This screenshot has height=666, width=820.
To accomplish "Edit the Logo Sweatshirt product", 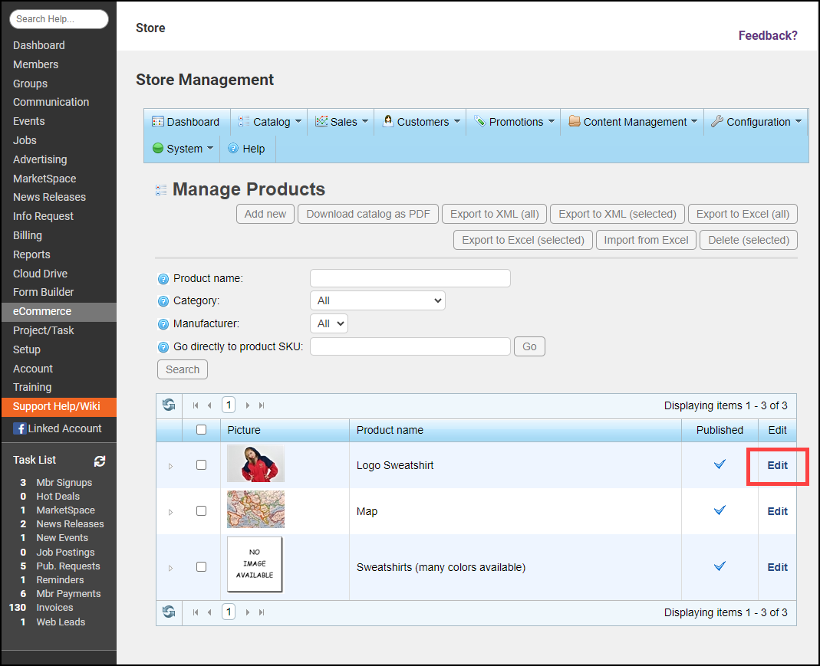I will point(777,465).
